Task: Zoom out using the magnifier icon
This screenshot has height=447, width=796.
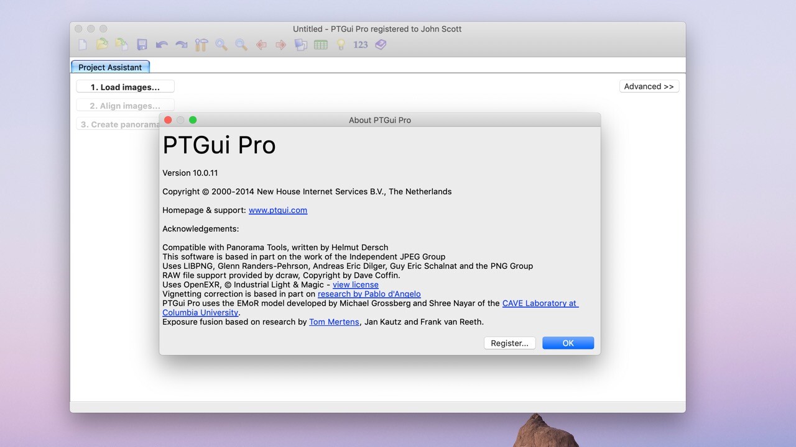Action: click(240, 44)
